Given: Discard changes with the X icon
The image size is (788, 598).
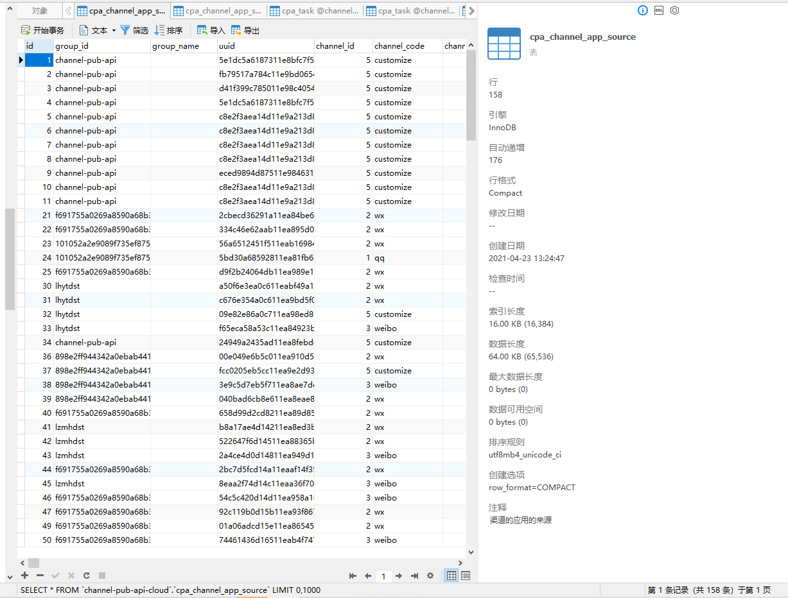Looking at the screenshot, I should pos(71,576).
